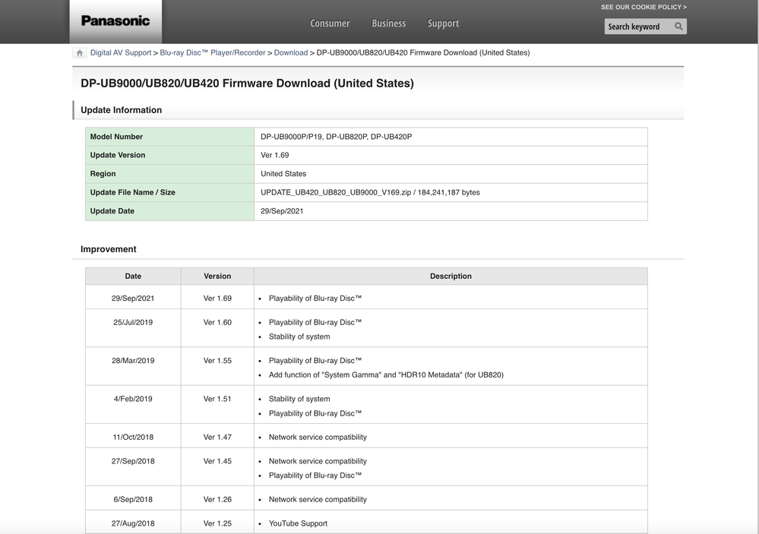
Task: Open the Support menu
Action: point(443,24)
